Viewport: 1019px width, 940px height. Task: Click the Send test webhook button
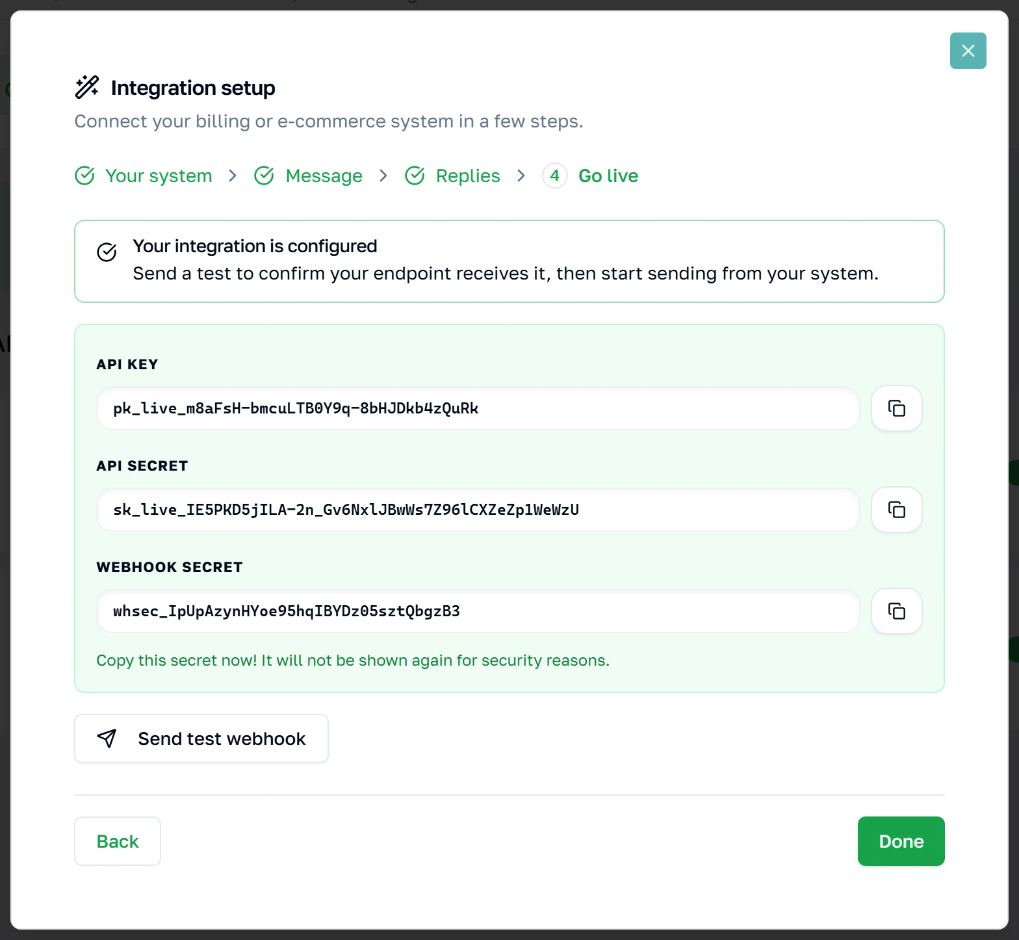click(x=201, y=738)
